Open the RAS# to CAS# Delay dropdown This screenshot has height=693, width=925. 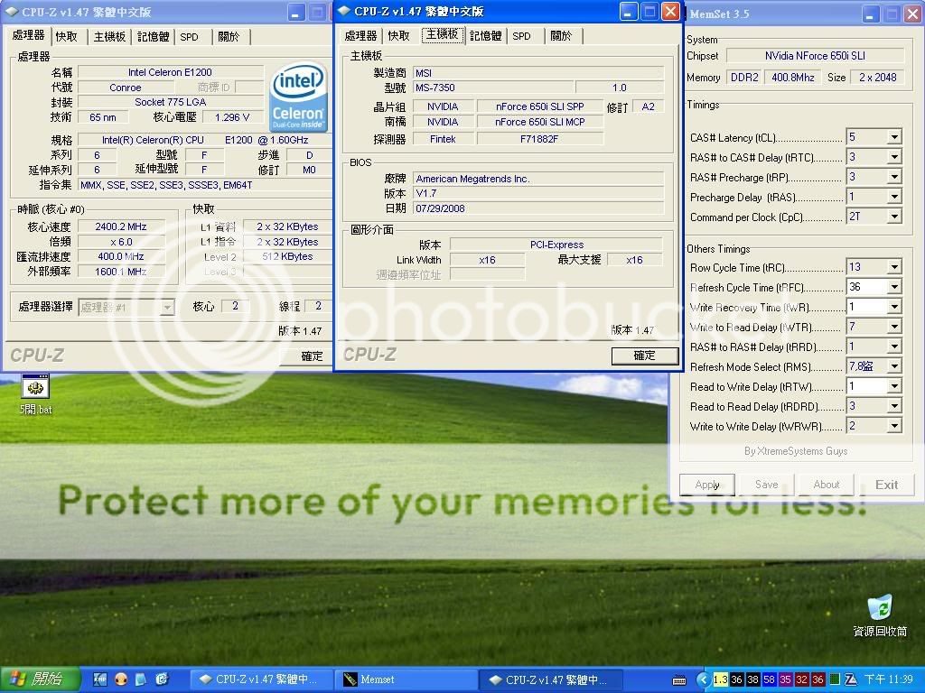point(894,157)
